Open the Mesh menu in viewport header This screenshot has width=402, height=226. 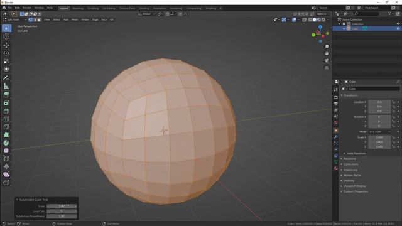pyautogui.click(x=75, y=19)
